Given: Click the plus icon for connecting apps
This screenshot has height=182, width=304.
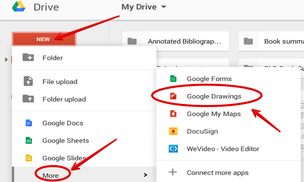Looking at the screenshot, I should [173, 172].
